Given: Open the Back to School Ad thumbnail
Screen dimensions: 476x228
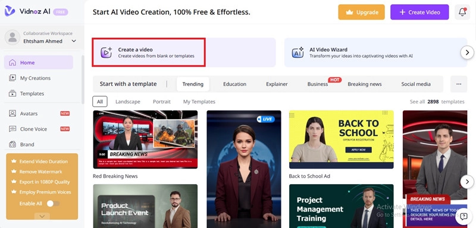Looking at the screenshot, I should pyautogui.click(x=341, y=140).
